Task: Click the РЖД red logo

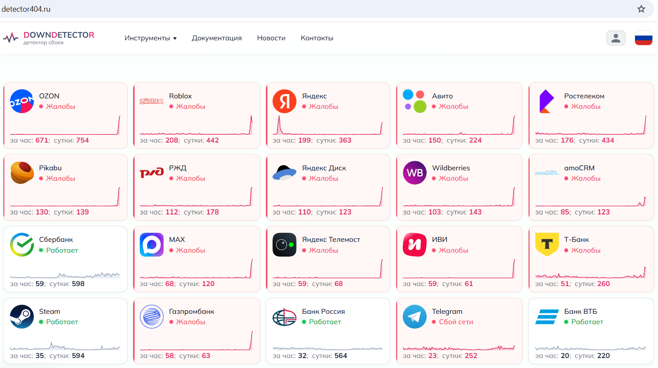Action: pos(151,173)
